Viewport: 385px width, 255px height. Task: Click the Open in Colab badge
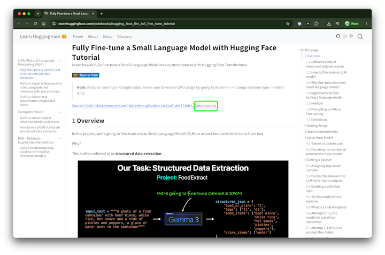[x=86, y=75]
